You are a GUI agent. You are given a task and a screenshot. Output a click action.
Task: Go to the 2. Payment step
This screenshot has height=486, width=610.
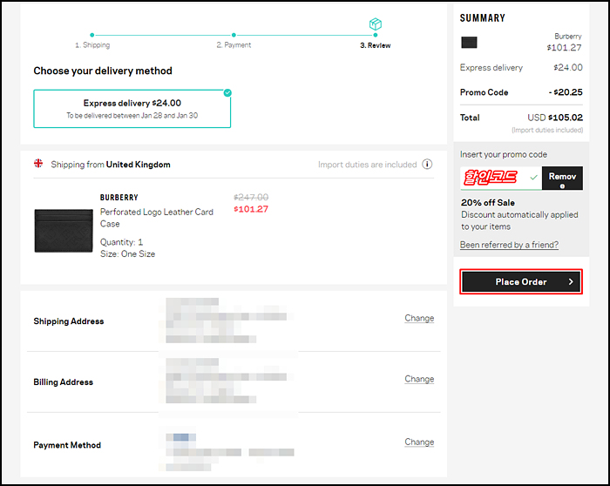coord(234,45)
